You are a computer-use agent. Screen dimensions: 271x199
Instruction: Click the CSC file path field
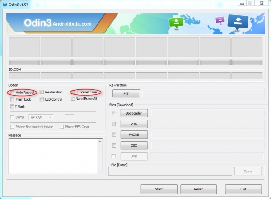click(208, 145)
